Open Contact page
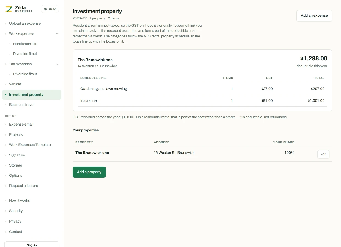Image resolution: width=341 pixels, height=247 pixels. tap(15, 232)
